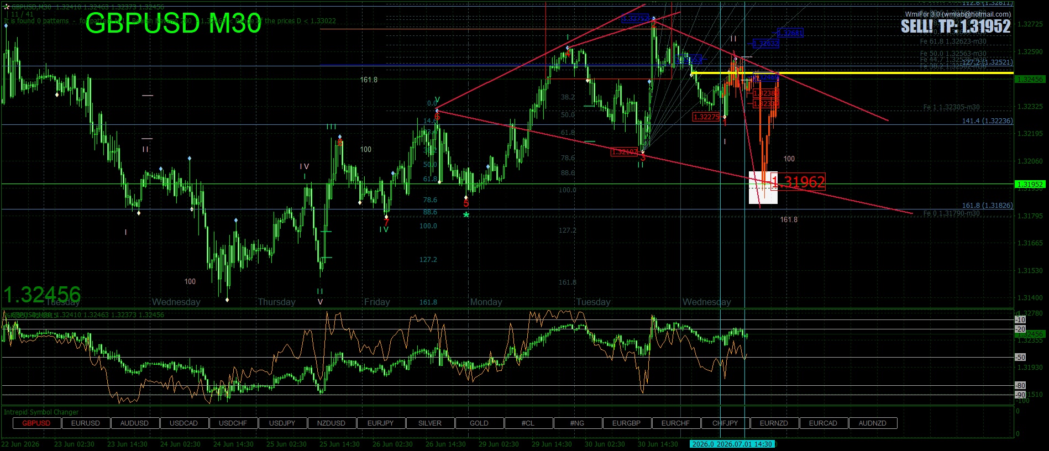Click the Intrepid Symbol Changer title

[41, 412]
